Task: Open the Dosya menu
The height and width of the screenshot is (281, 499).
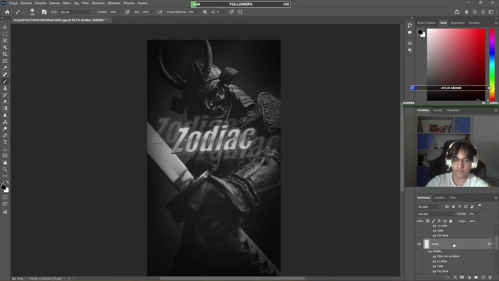Action: pyautogui.click(x=13, y=3)
